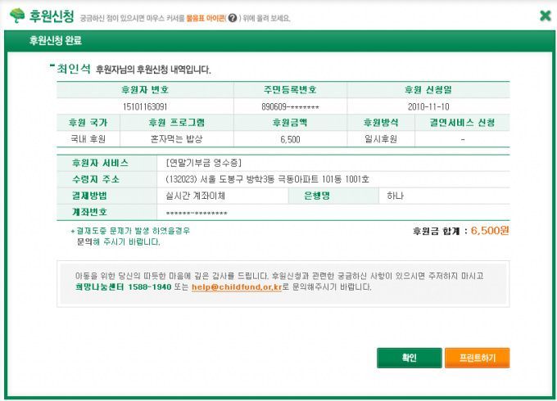Click the 계좌번호 row label
The image size is (557, 401).
[x=89, y=212]
